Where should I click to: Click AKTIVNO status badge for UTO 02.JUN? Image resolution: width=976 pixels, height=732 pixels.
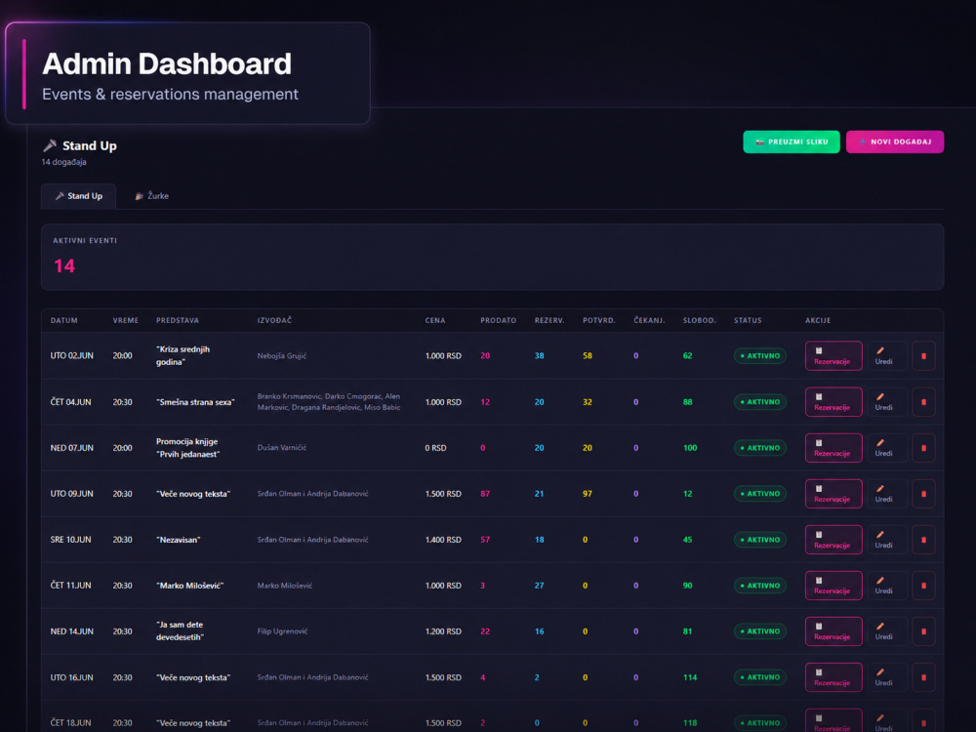point(760,356)
